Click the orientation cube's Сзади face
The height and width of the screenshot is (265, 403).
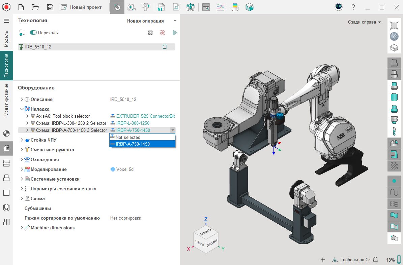[200, 243]
